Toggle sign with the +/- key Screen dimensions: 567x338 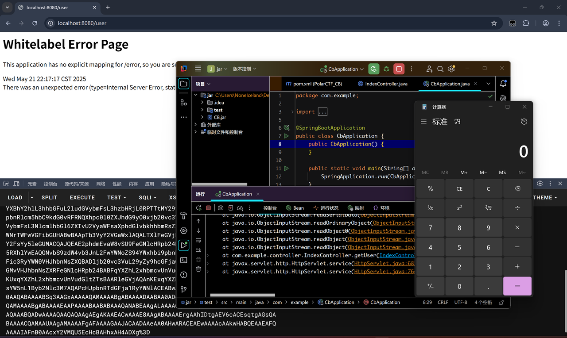430,286
